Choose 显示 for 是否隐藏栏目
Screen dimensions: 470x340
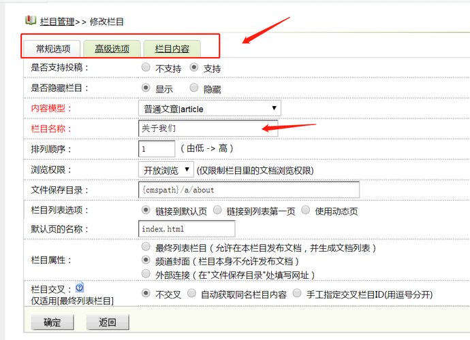click(146, 88)
